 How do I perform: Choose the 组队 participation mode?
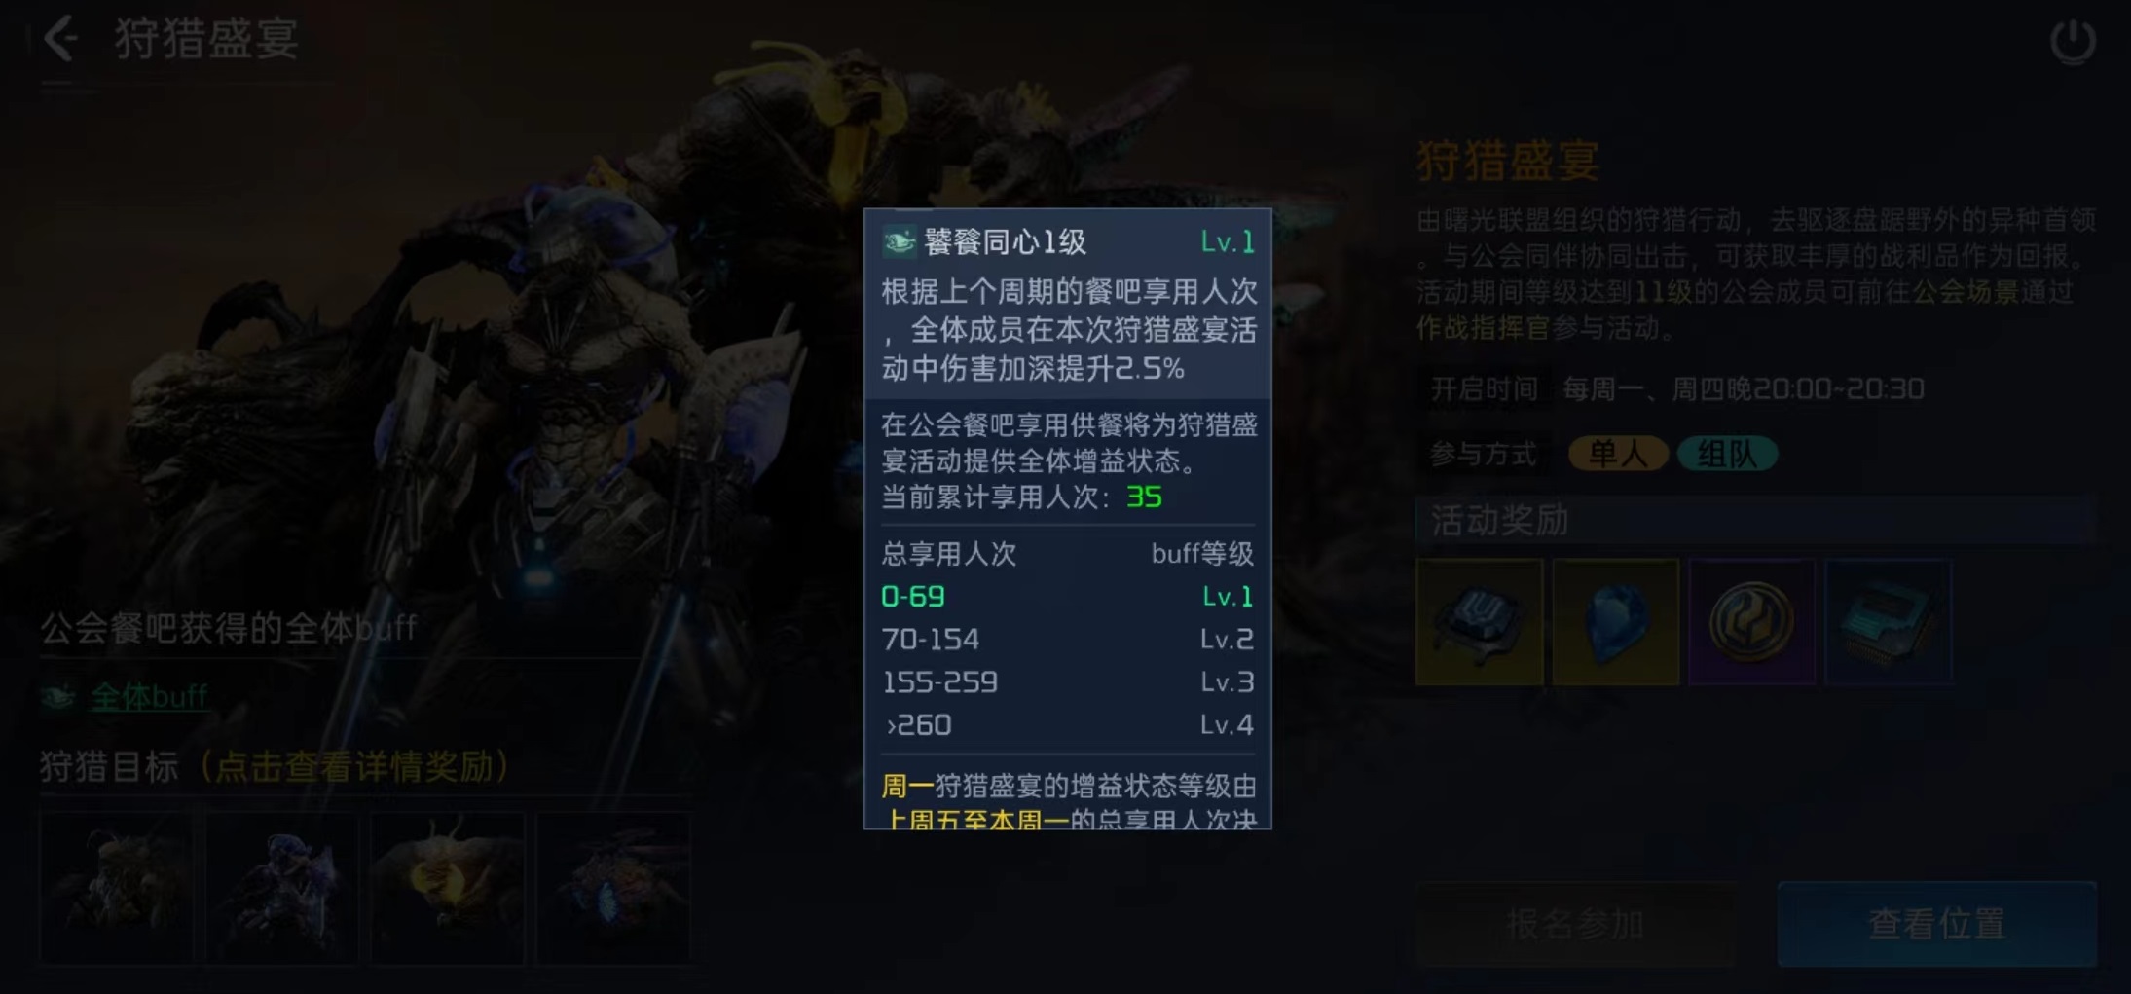point(1727,454)
